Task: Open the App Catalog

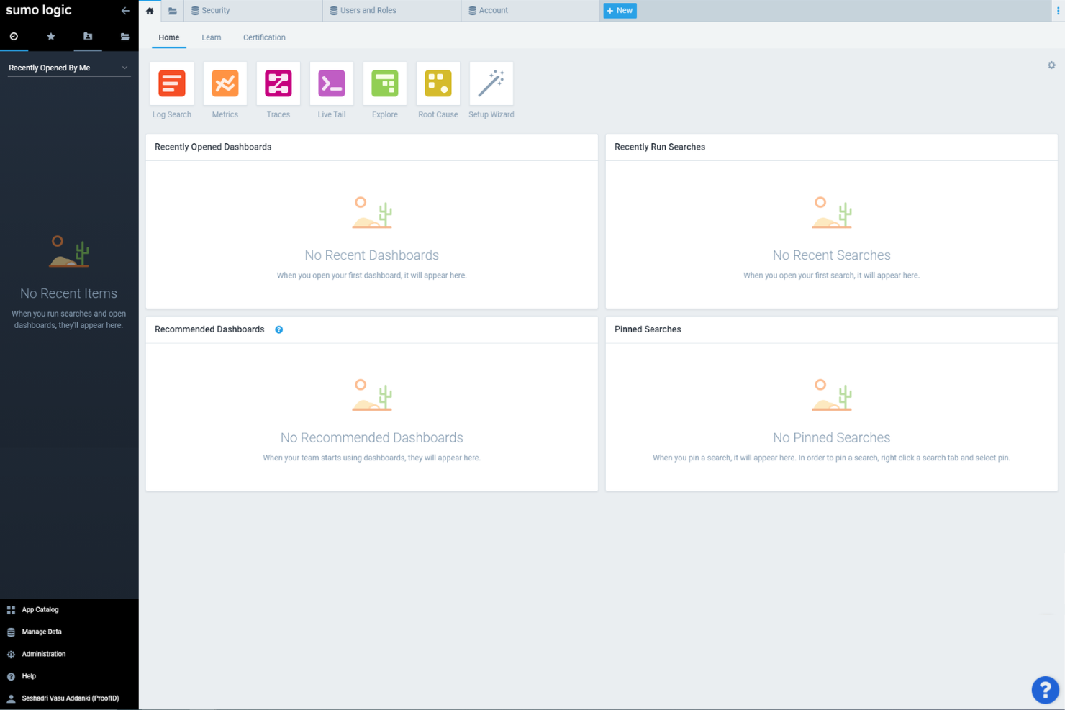Action: tap(40, 609)
